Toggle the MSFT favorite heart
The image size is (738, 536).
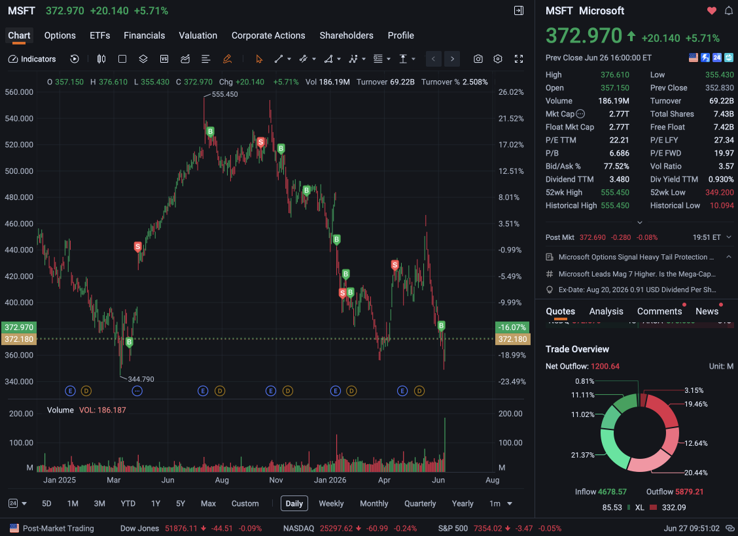712,10
